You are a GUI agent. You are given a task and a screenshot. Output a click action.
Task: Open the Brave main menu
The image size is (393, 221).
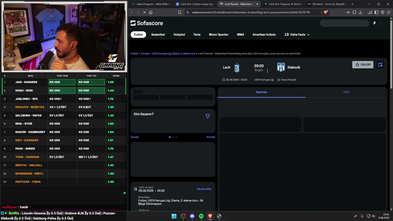pos(388,12)
